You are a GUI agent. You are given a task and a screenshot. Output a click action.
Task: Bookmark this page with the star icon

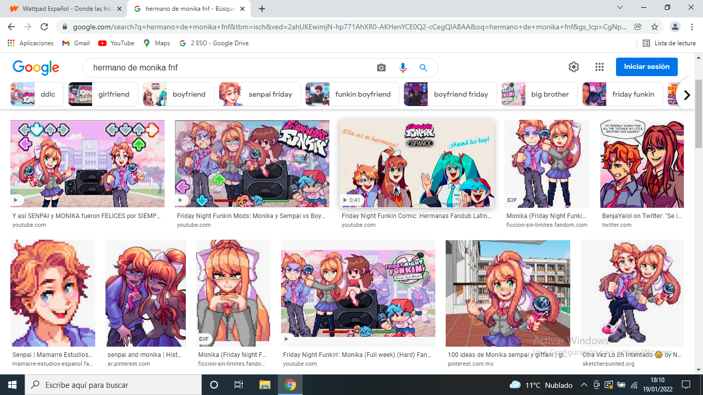pos(655,27)
